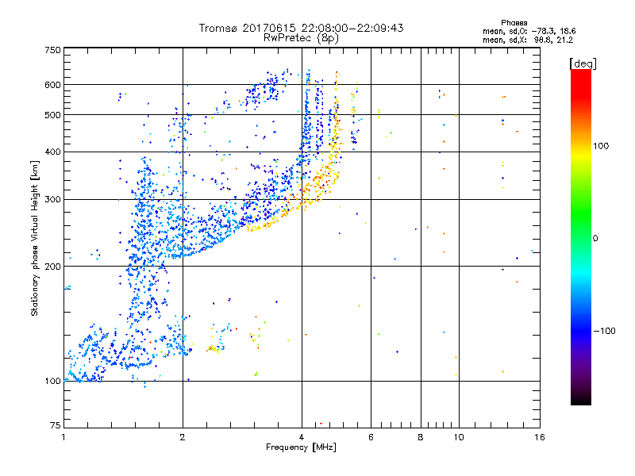Click the plot title 'Tromsø 20170615 22:08:00-22:09:43'
This screenshot has height=476, width=635.
[x=301, y=28]
